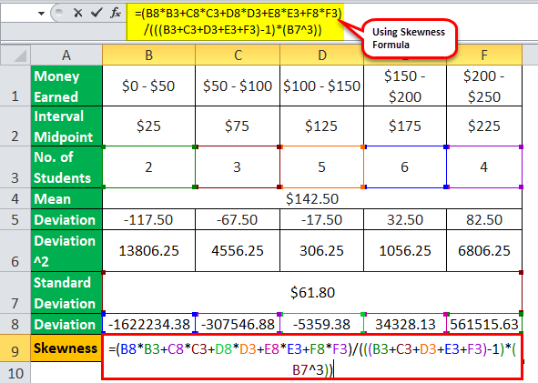Image resolution: width=538 pixels, height=383 pixels.
Task: Click cell with value -1622234.38
Action: [148, 324]
